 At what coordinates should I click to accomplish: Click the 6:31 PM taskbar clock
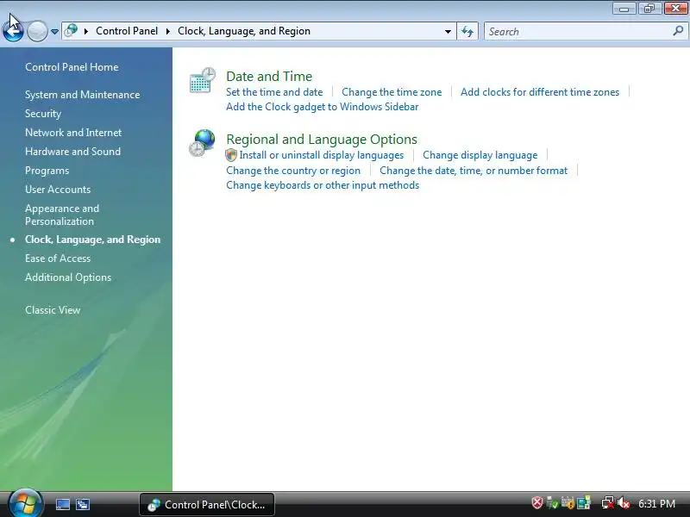click(x=656, y=504)
